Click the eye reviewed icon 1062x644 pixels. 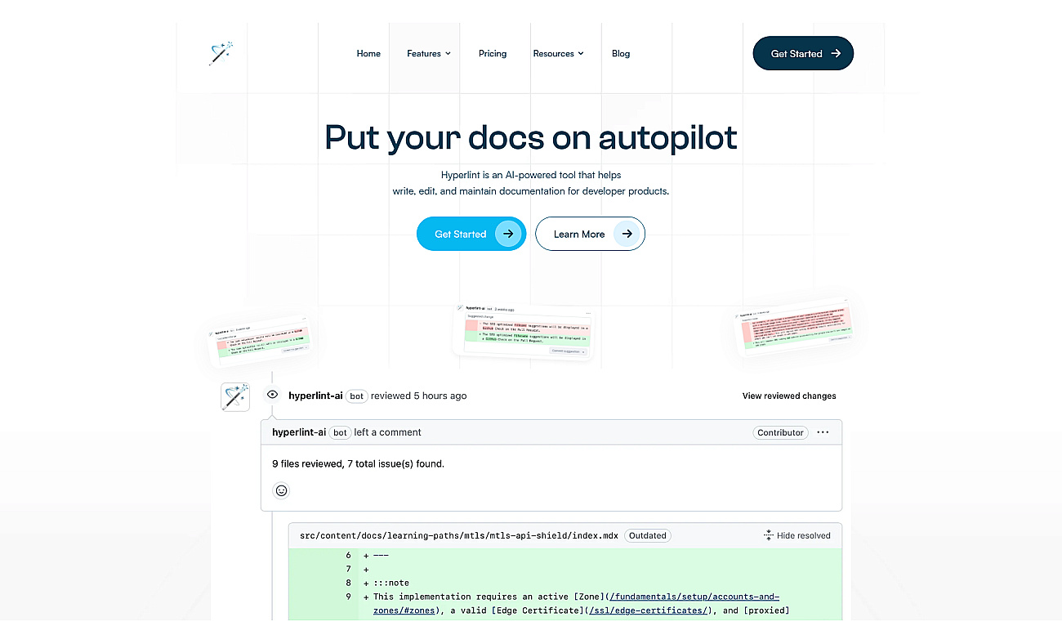tap(272, 395)
